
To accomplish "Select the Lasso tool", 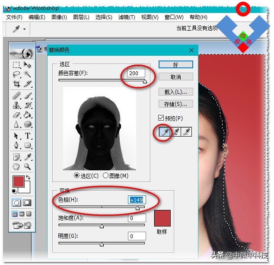I will [16, 74].
